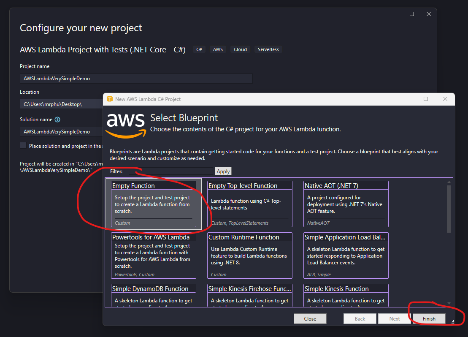Click the Serverless tag

pyautogui.click(x=268, y=49)
